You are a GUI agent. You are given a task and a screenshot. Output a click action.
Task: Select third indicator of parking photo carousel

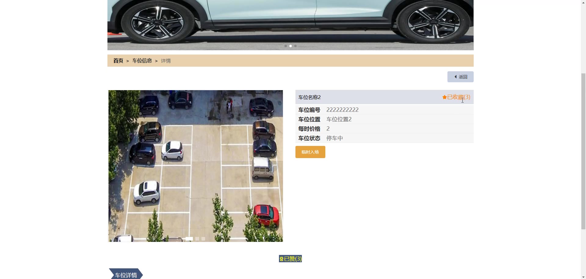[203, 239]
